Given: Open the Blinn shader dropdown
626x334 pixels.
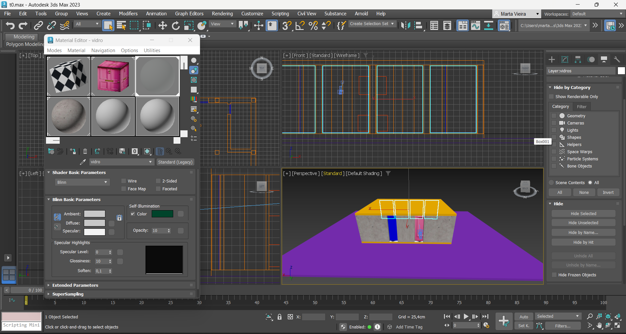Looking at the screenshot, I should (82, 182).
